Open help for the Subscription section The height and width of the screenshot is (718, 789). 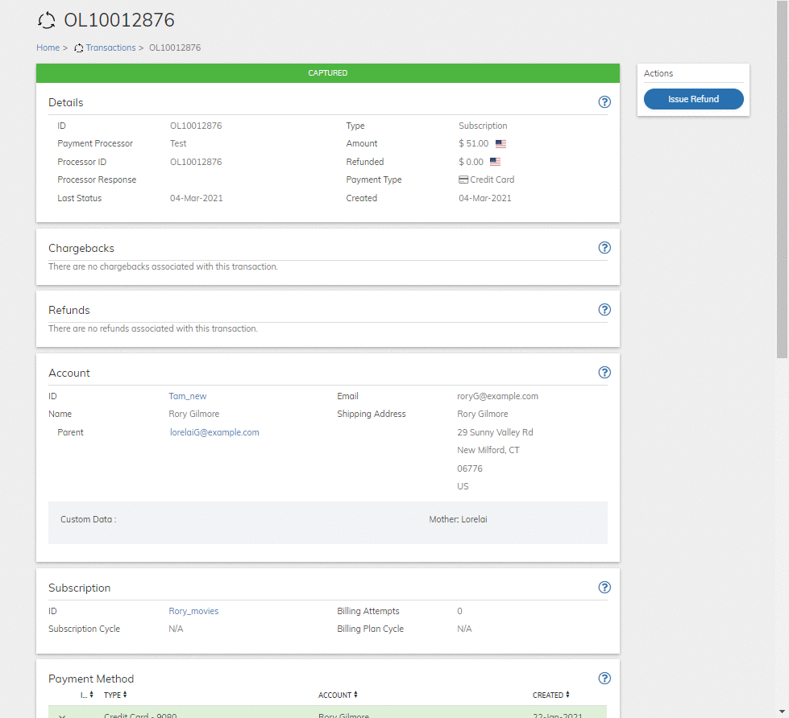pyautogui.click(x=604, y=588)
